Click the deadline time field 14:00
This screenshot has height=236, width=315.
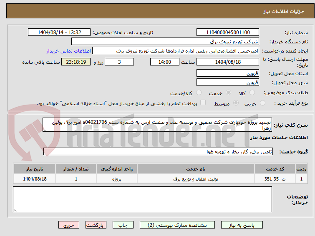[x=165, y=62]
